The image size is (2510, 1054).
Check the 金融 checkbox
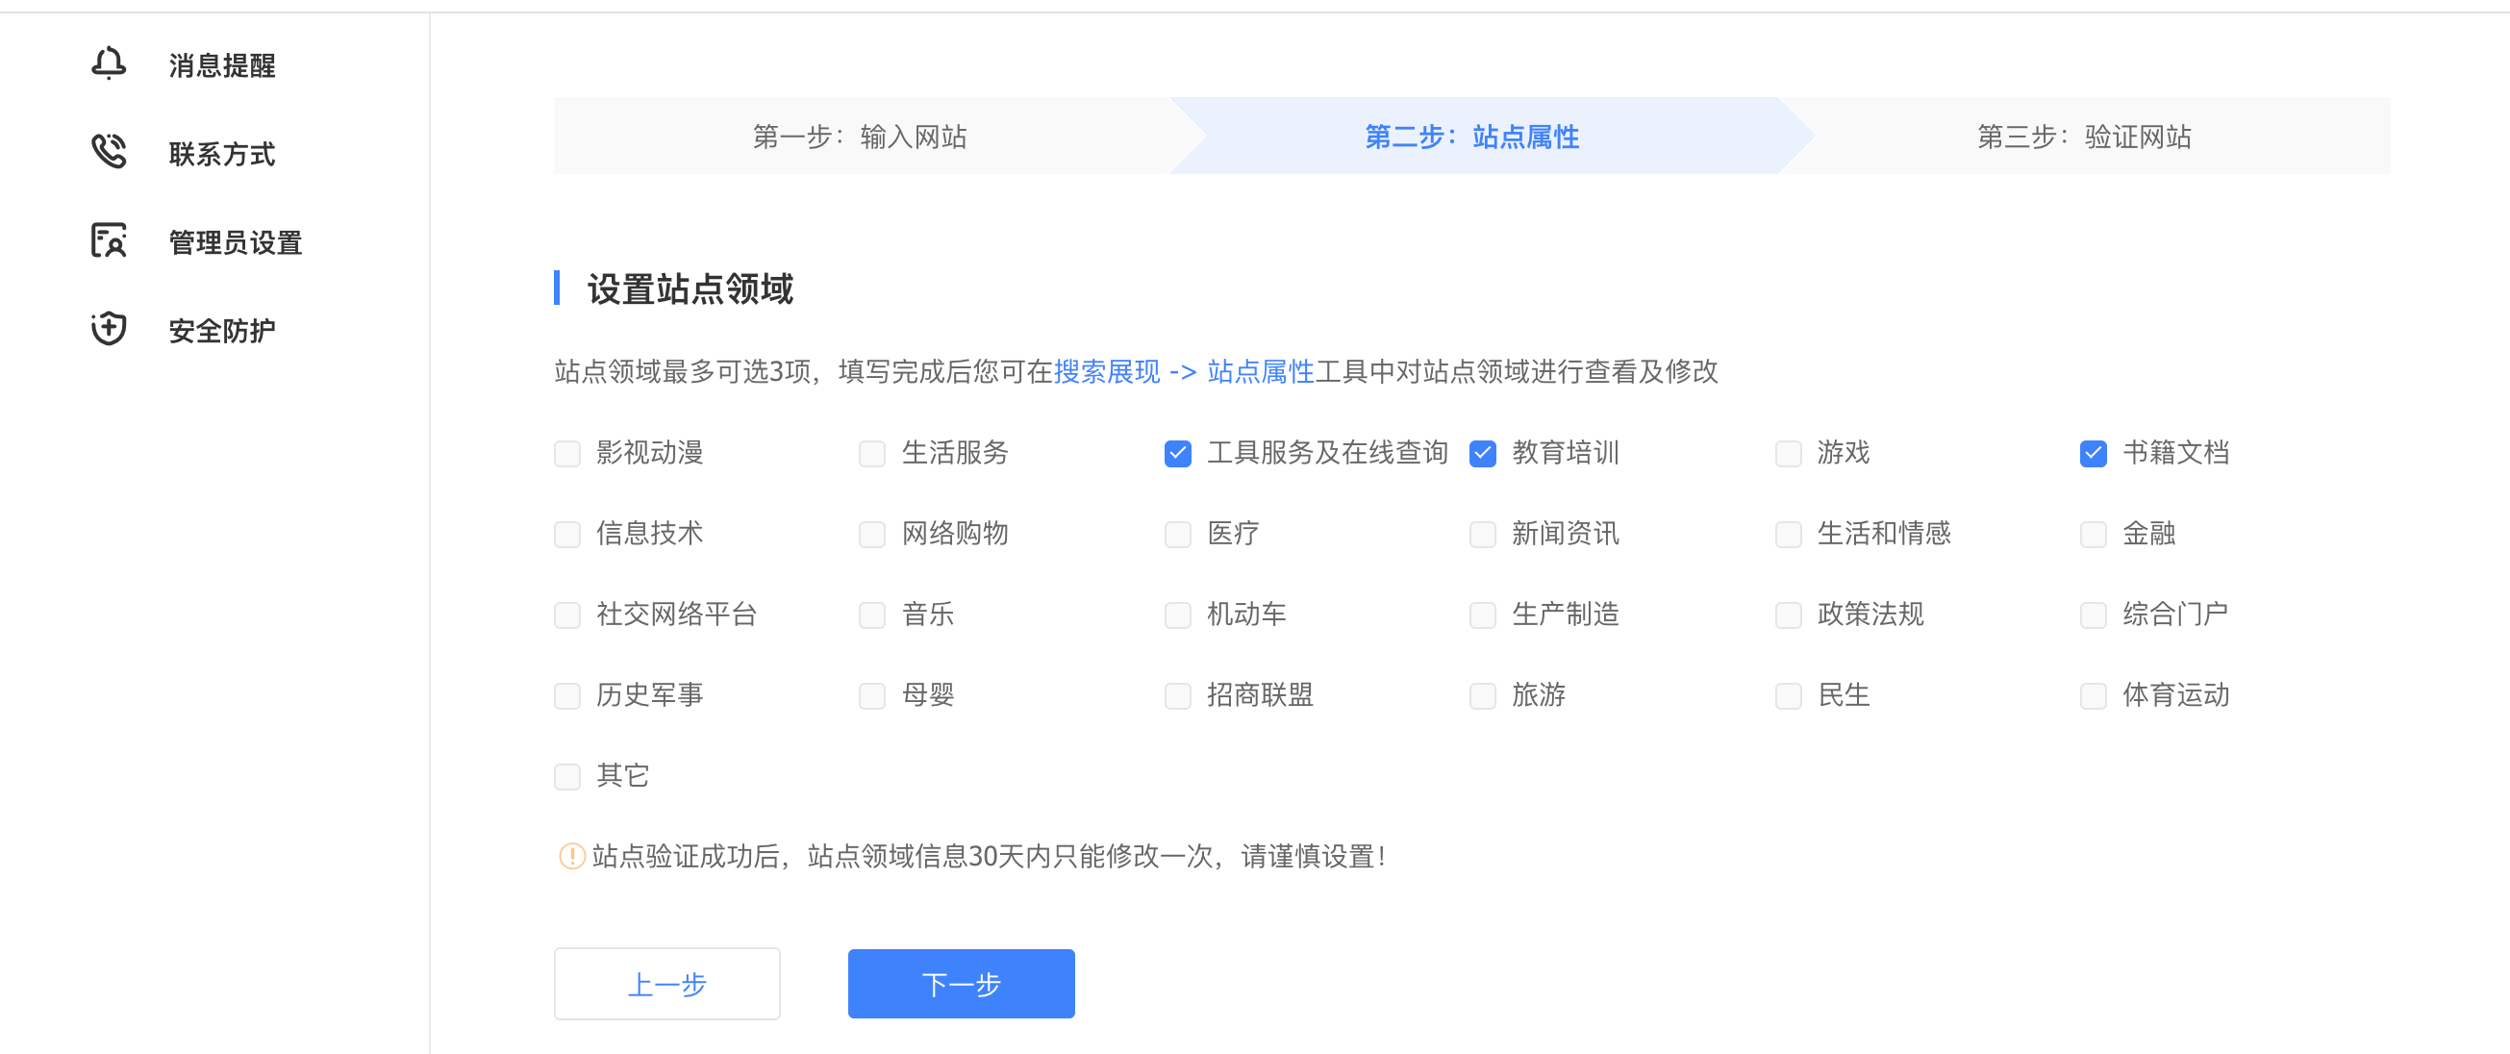click(x=2094, y=535)
